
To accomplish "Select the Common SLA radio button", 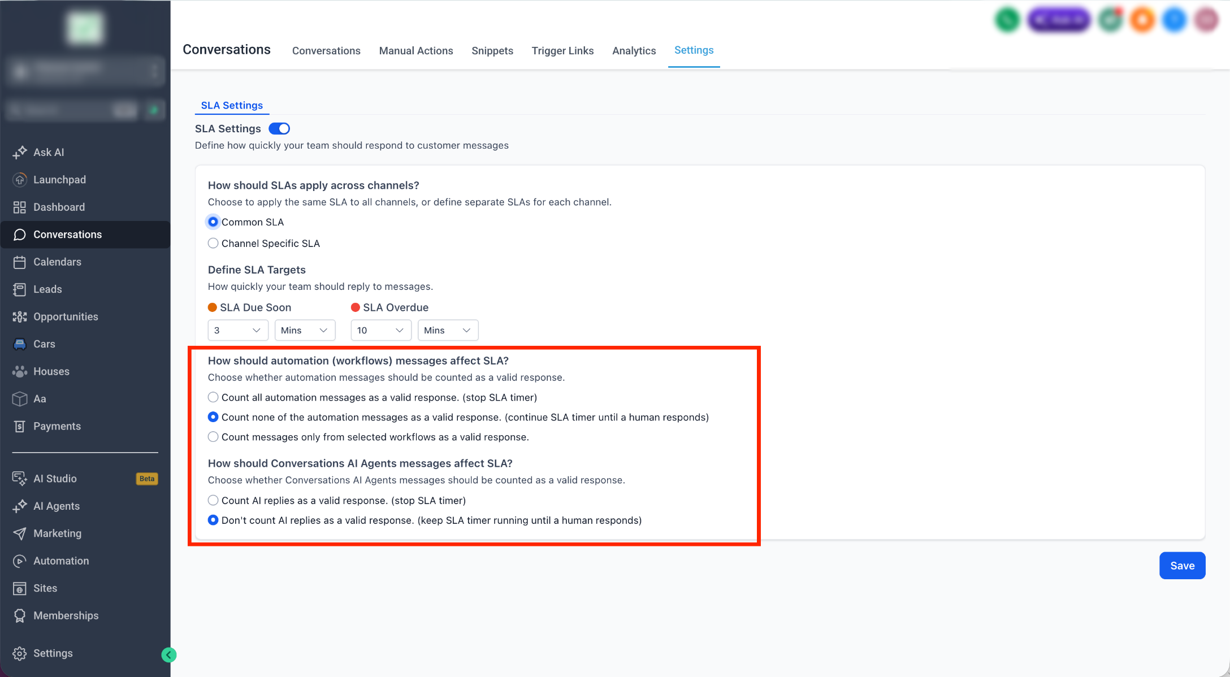I will pos(213,222).
